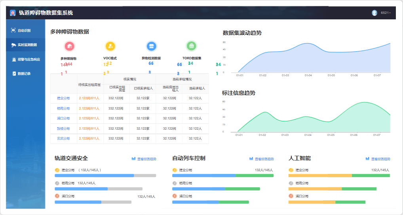Click the 01-04 label on 数据集波动趋势 chart axis
The width and height of the screenshot is (403, 215).
308,75
